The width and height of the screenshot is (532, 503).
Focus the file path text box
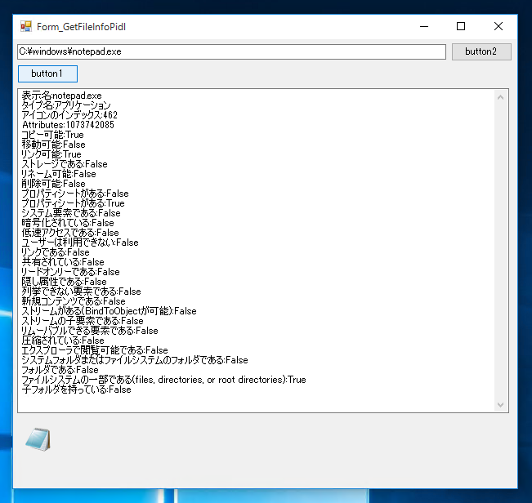point(231,51)
